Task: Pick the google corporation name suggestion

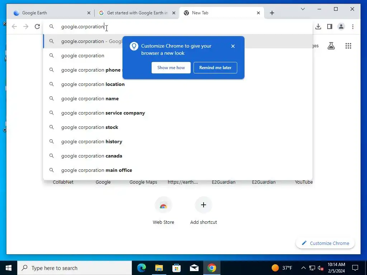Action: pos(178,99)
